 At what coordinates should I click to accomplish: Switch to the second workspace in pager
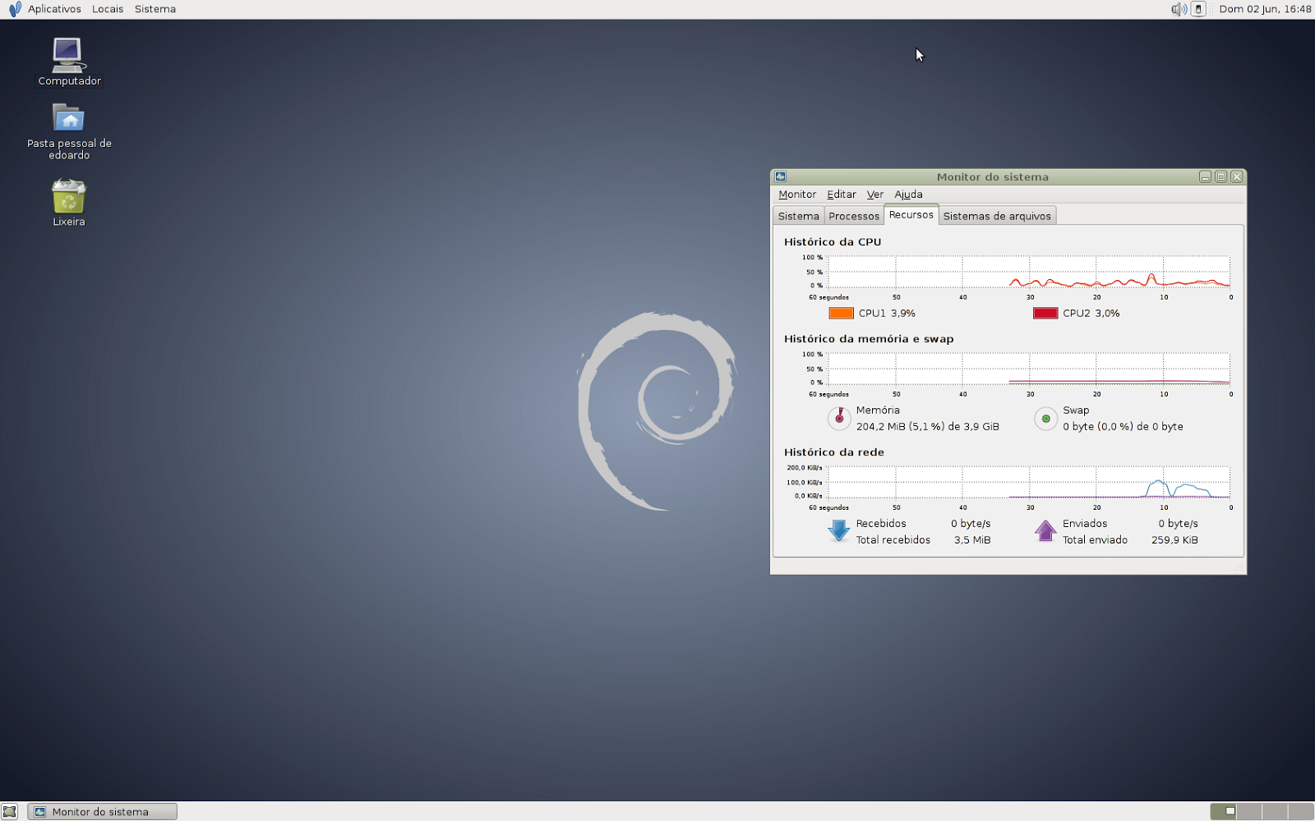pos(1248,811)
